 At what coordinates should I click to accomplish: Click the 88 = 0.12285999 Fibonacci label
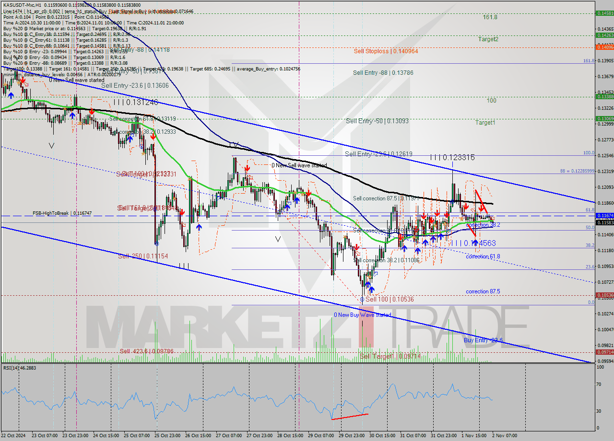(577, 171)
